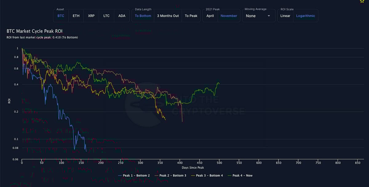Image resolution: width=369 pixels, height=187 pixels.
Task: Click chart title BTC Market Cycle Peak ROI
Action: [35, 31]
